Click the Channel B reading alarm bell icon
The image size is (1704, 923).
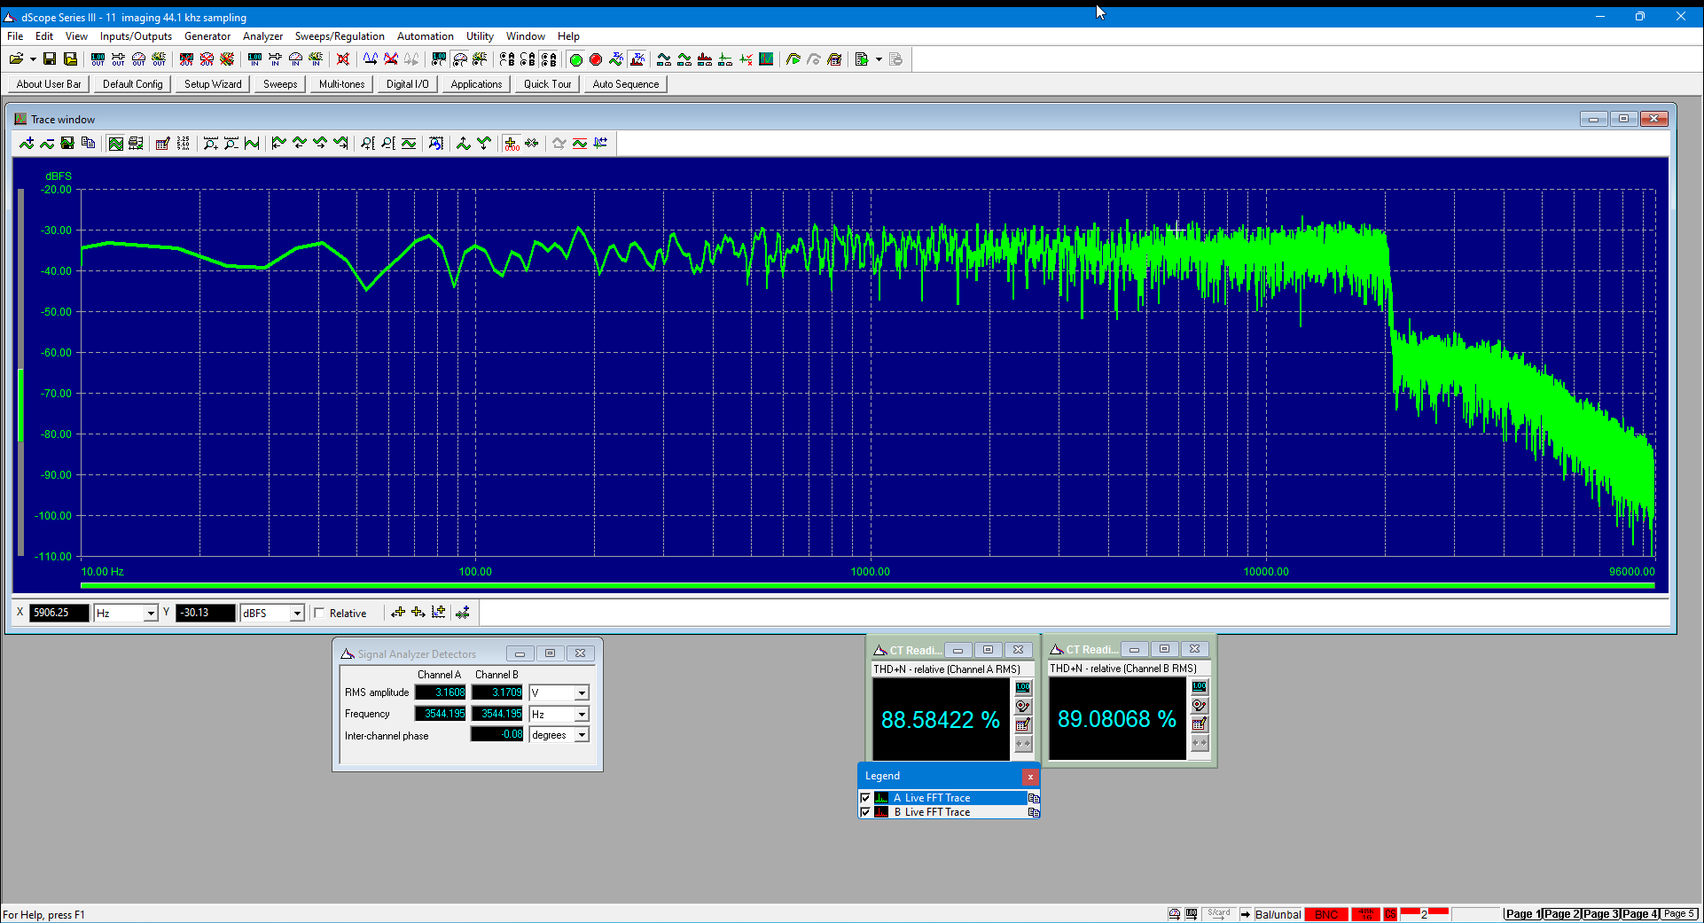tap(1200, 705)
